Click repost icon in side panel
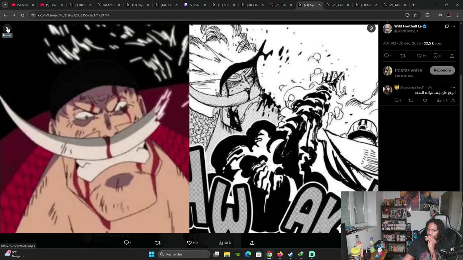This screenshot has width=463, height=260. click(403, 56)
